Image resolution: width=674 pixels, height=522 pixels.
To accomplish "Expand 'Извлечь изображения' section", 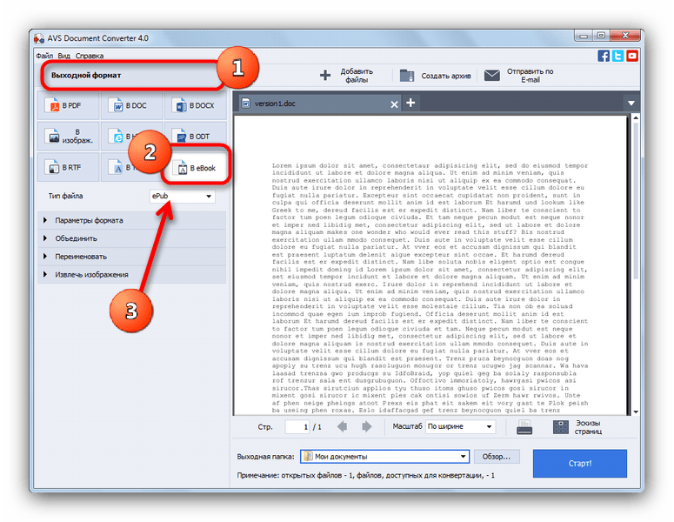I will point(132,274).
